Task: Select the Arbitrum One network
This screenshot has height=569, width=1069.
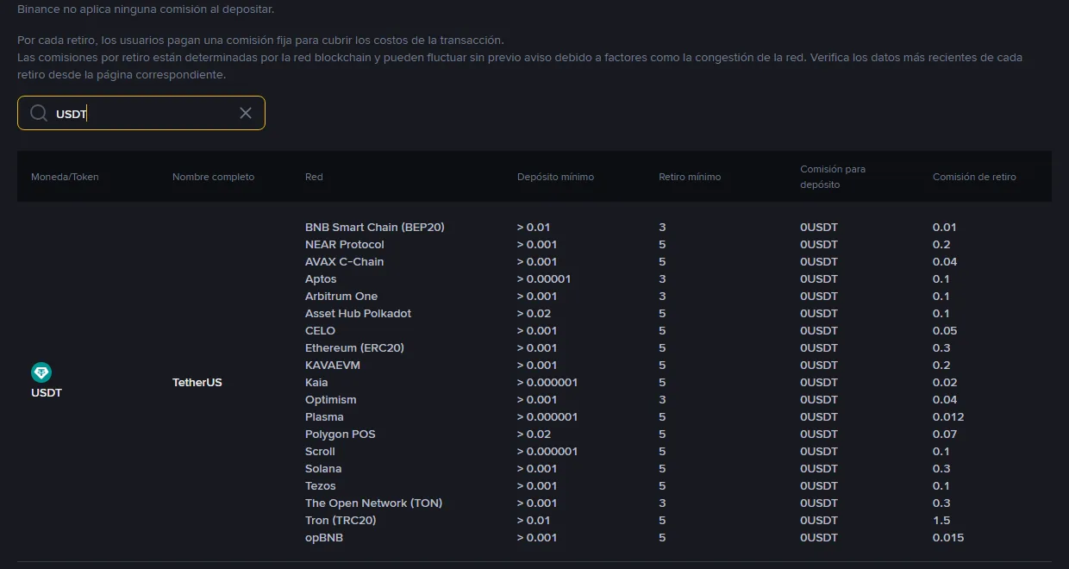Action: (341, 297)
